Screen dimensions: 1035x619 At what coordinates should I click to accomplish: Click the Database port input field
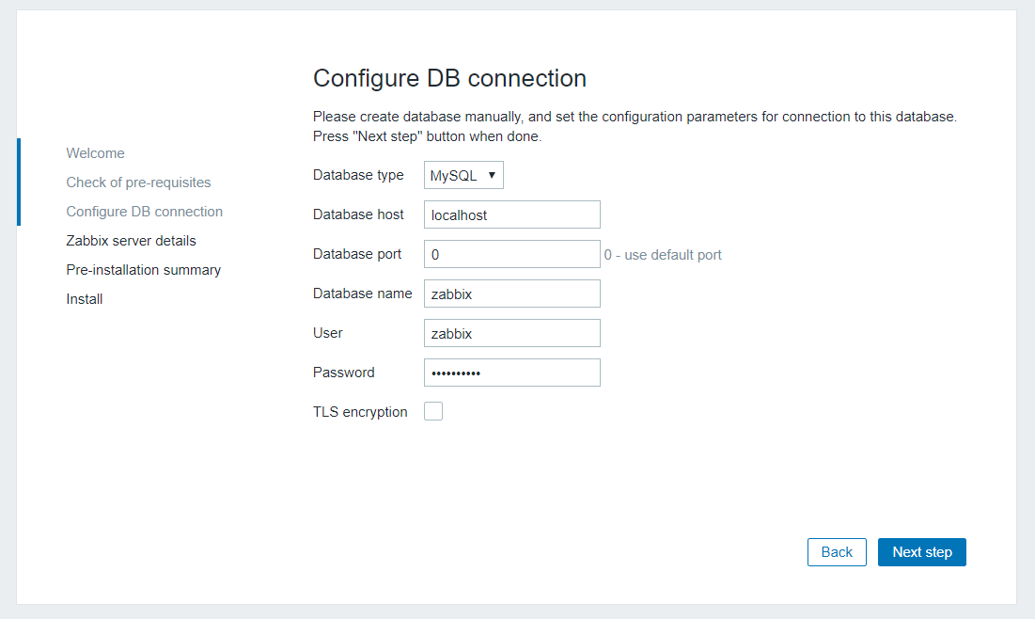(x=512, y=254)
